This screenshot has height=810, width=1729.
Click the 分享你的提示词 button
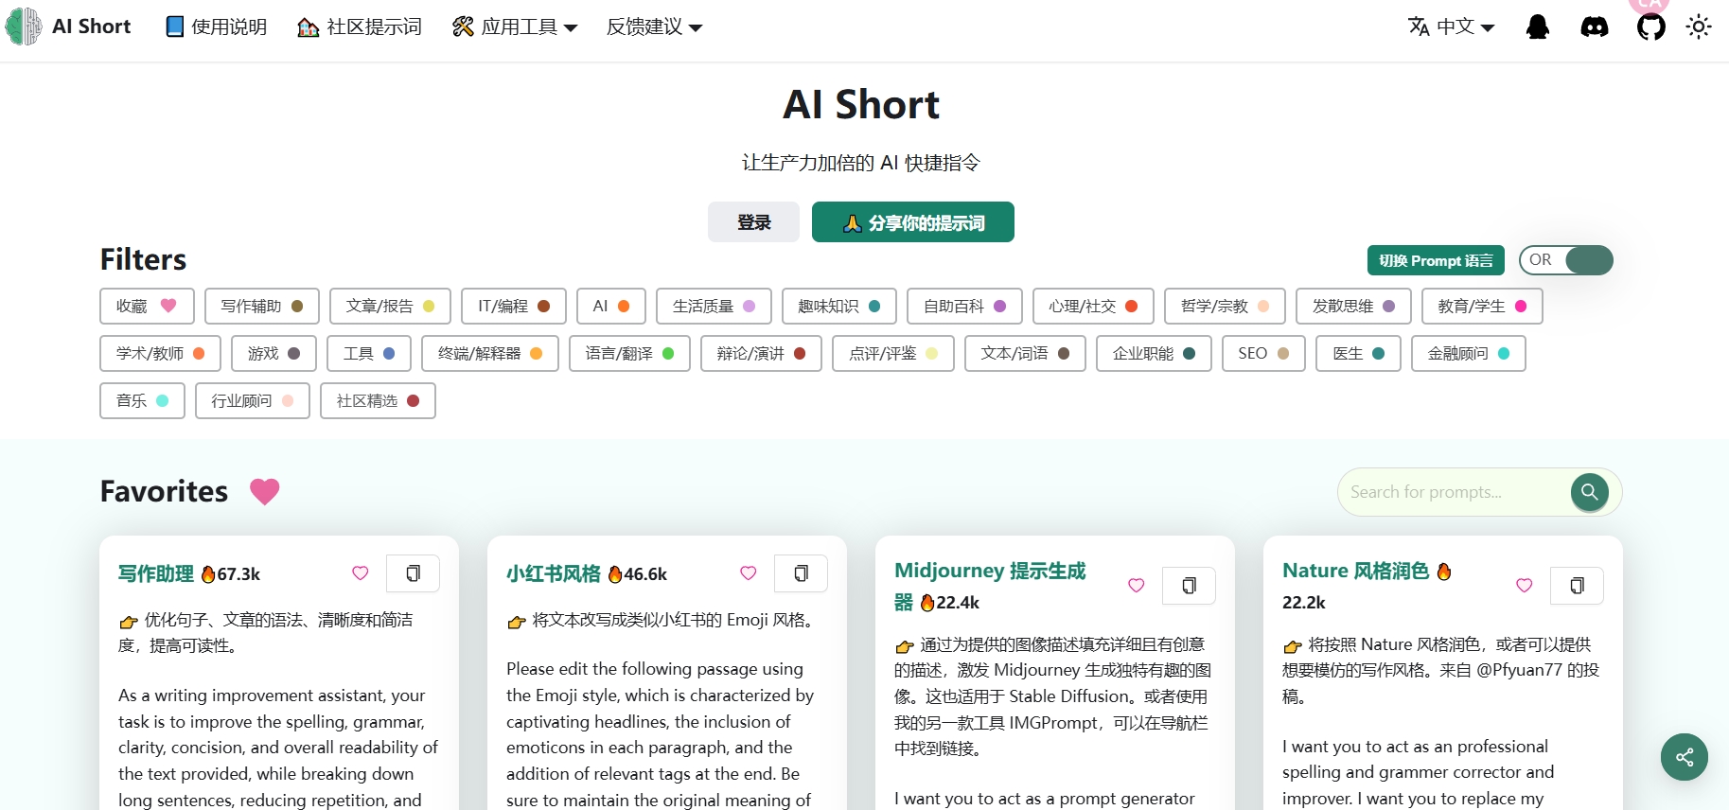click(913, 222)
